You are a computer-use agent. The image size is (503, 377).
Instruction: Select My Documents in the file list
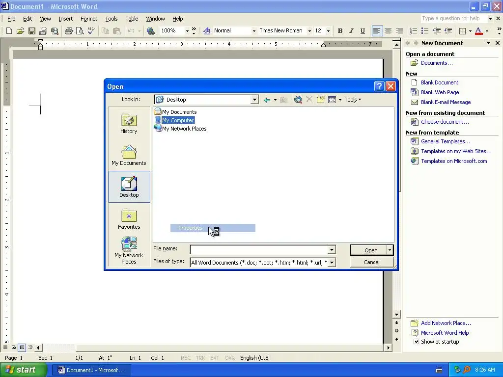(x=175, y=112)
